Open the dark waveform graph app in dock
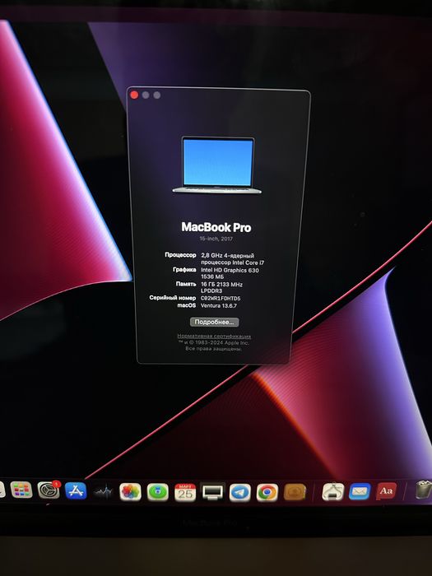 103,491
